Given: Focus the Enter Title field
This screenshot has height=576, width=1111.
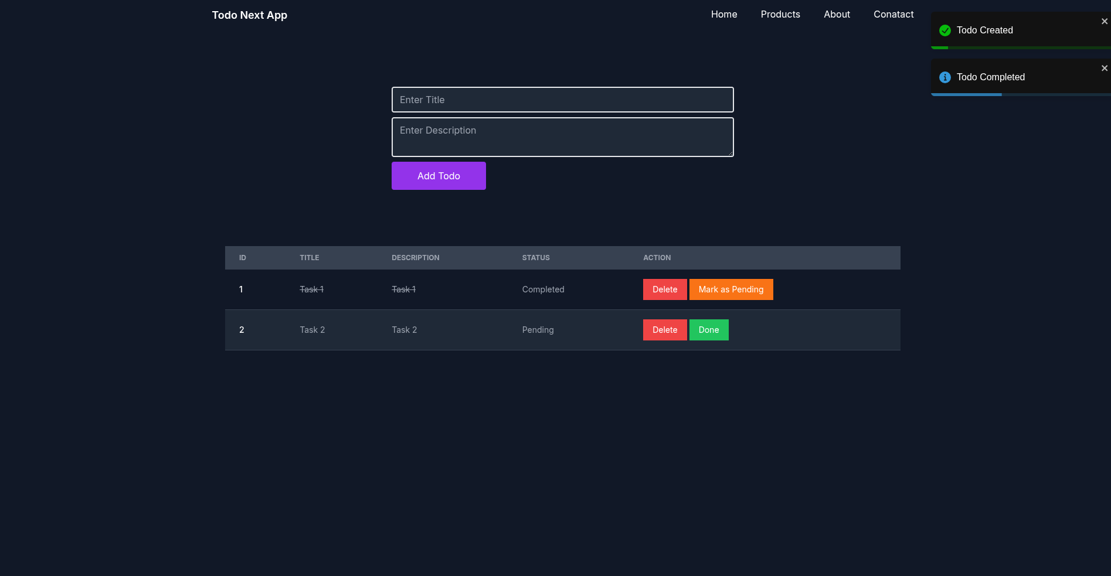Looking at the screenshot, I should [562, 100].
